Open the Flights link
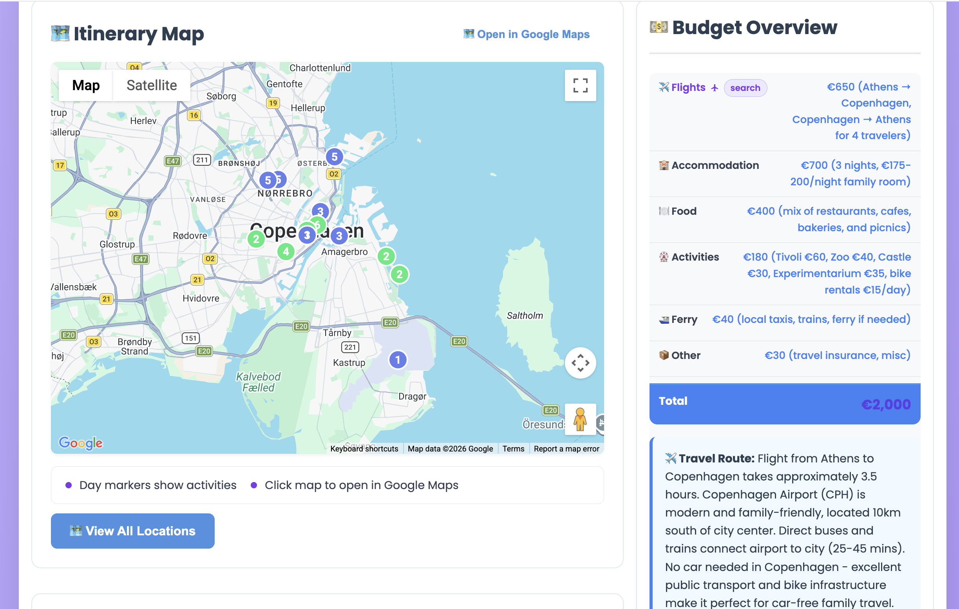Viewport: 959px width, 609px height. pos(688,87)
